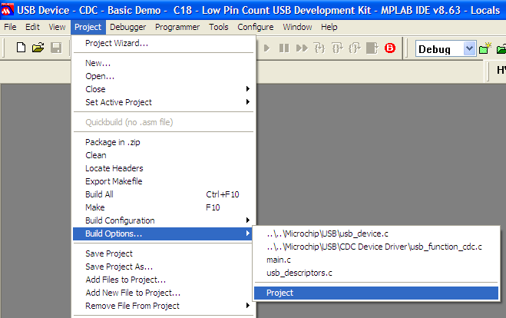Select New... in the Project menu
The width and height of the screenshot is (506, 318).
coord(163,63)
